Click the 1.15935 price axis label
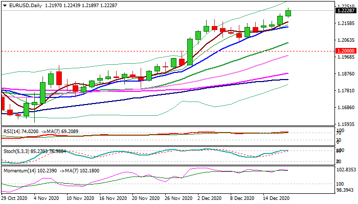The width and height of the screenshot is (358, 204). (346, 124)
